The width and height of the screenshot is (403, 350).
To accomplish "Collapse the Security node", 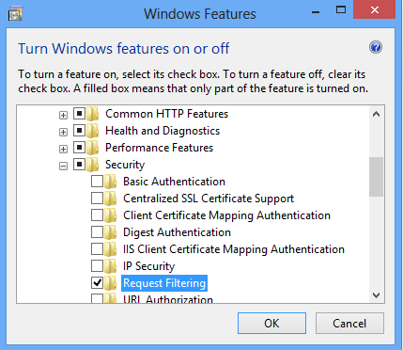I will (63, 166).
